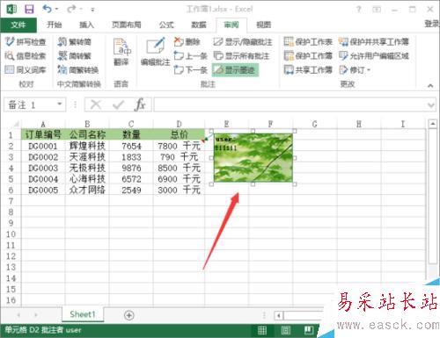440x338 pixels.
Task: Click the formula bar cancel X
Action: pos(96,104)
